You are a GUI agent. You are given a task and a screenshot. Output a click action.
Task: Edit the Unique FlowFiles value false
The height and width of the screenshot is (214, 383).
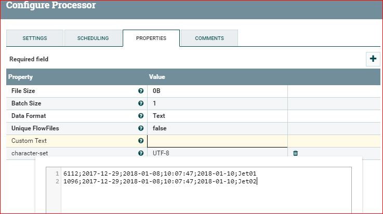coord(217,128)
